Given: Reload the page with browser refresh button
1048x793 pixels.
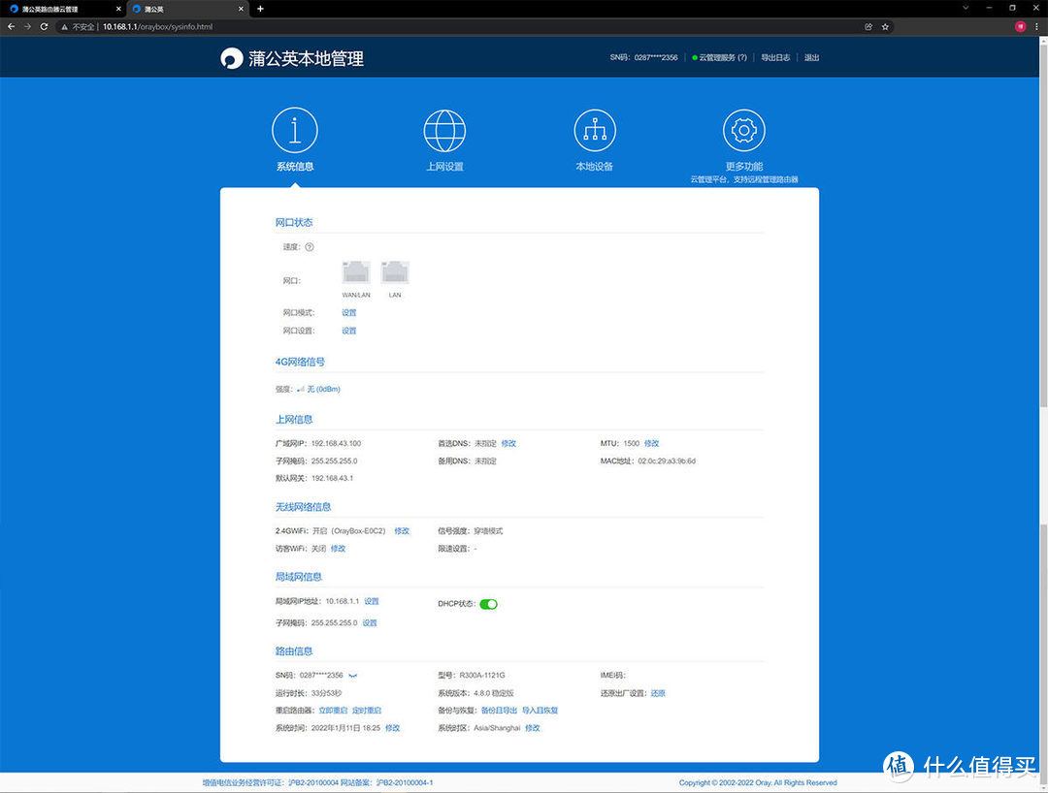Looking at the screenshot, I should click(x=44, y=27).
